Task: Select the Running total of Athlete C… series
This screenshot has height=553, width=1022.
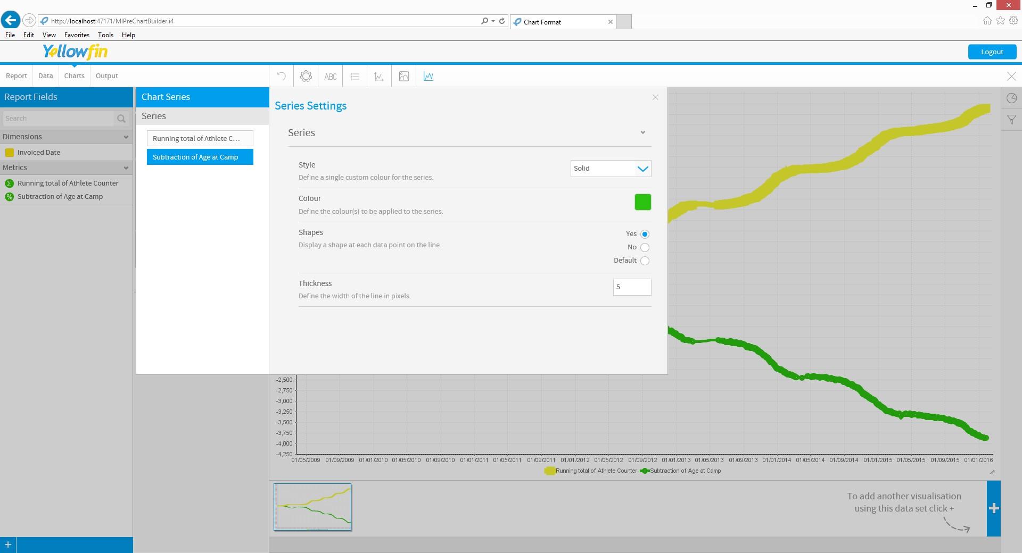Action: tap(200, 138)
